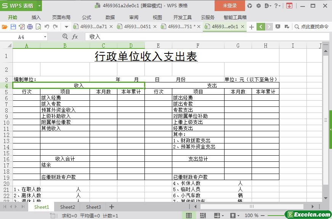Image resolution: width=332 pixels, height=219 pixels.
Task: Switch to the 4f693...751 document tab
Action: pyautogui.click(x=178, y=26)
